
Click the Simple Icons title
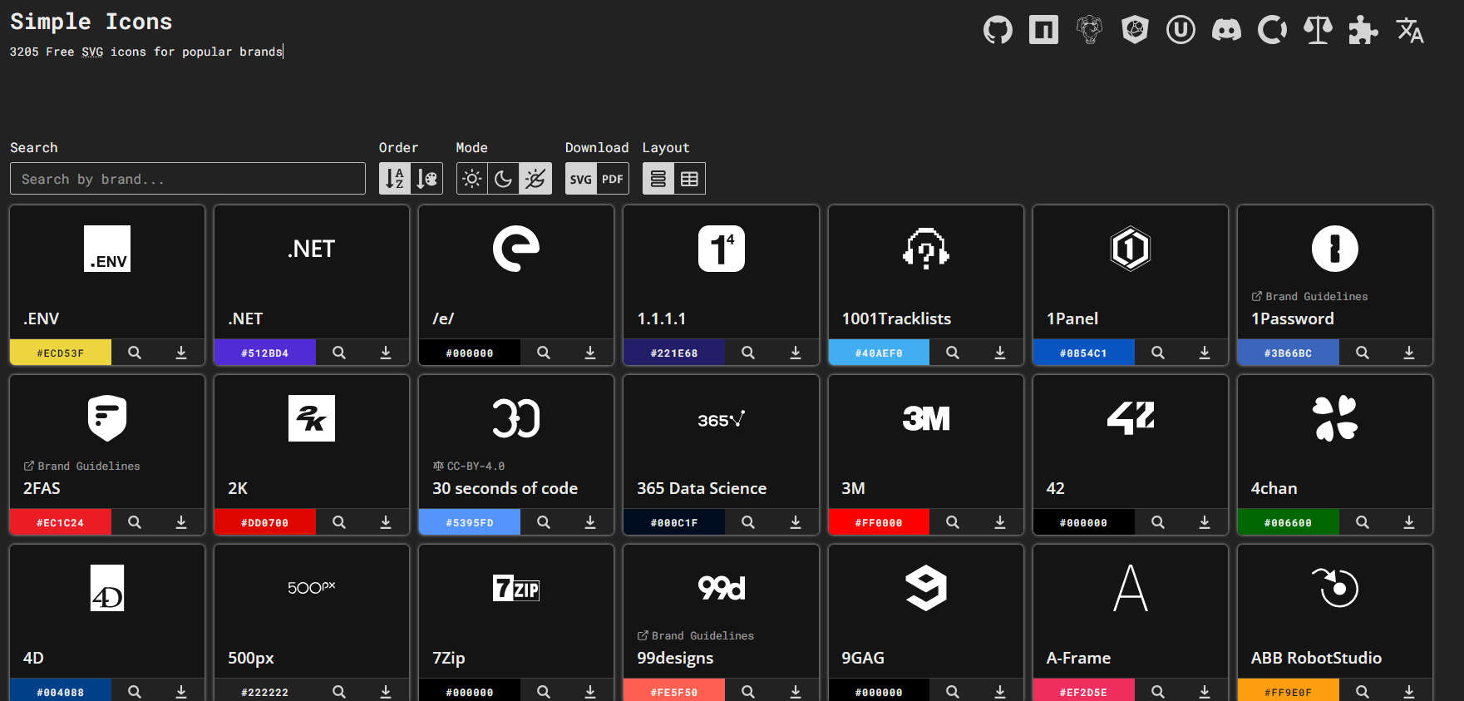91,22
